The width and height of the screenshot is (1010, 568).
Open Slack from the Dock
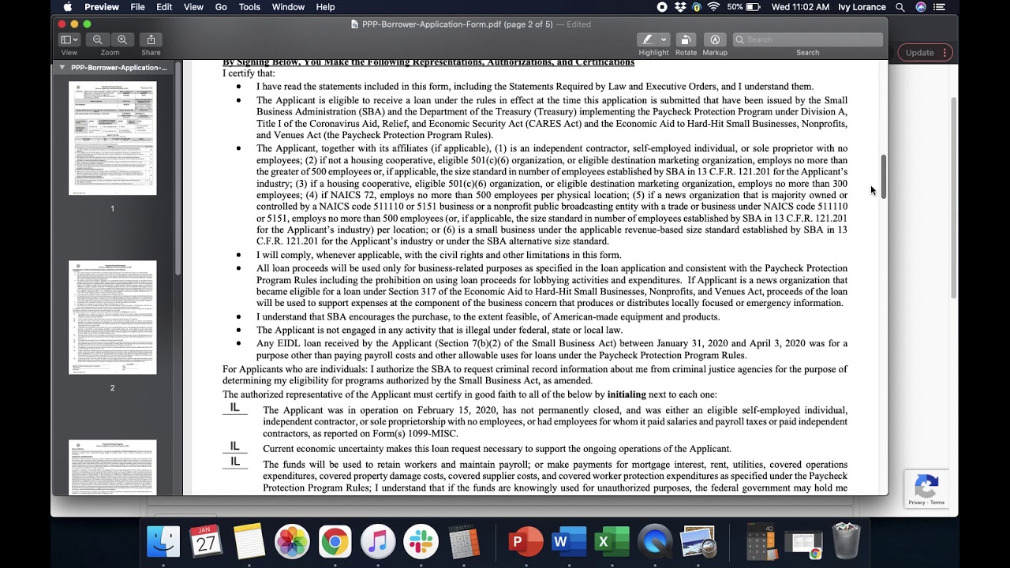click(x=421, y=542)
